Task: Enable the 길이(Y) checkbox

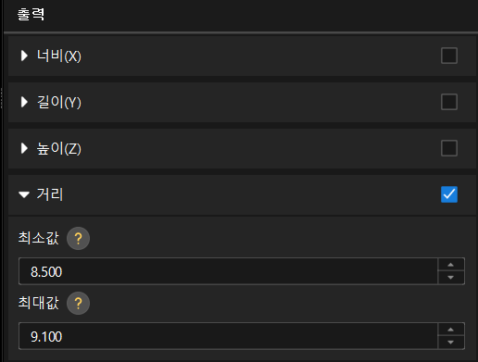Action: (x=449, y=102)
